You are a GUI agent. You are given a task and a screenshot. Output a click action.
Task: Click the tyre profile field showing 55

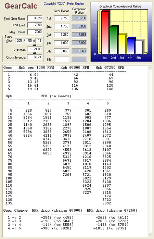[x=29, y=41]
